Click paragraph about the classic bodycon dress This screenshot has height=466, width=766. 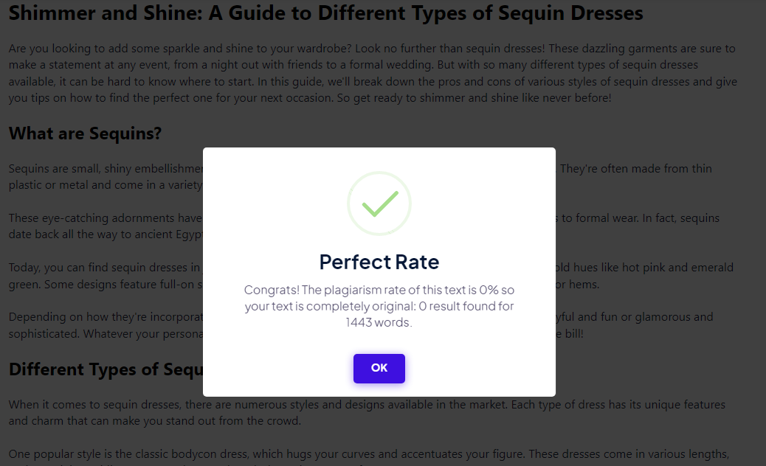[369, 456]
